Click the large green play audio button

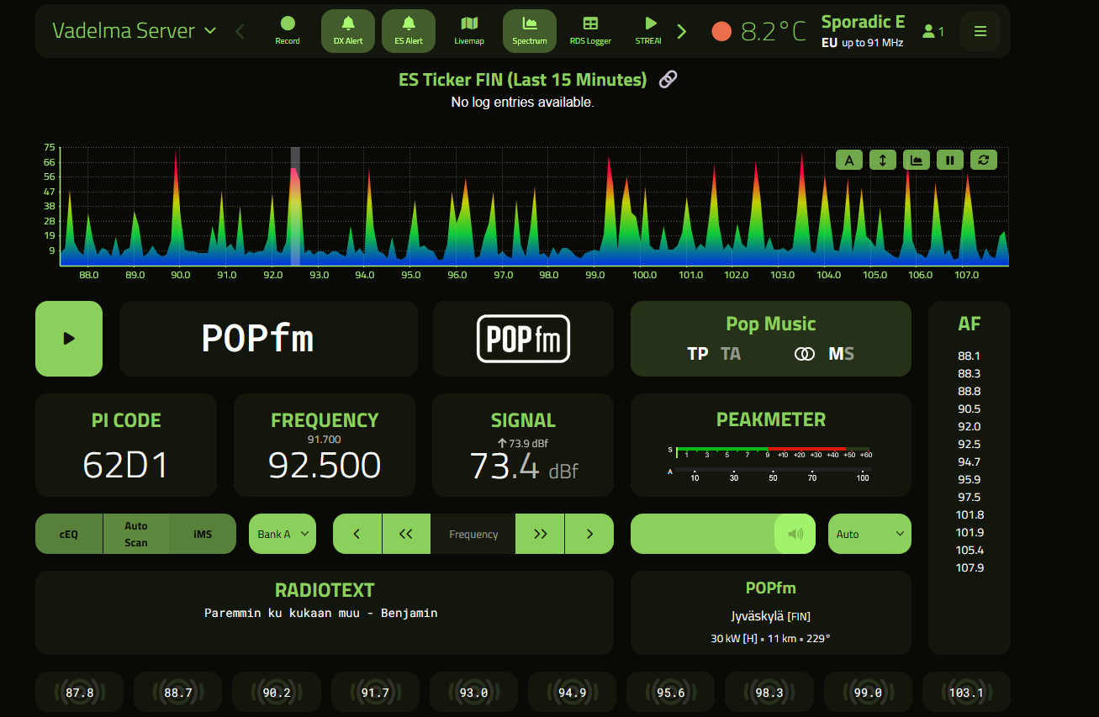(69, 339)
